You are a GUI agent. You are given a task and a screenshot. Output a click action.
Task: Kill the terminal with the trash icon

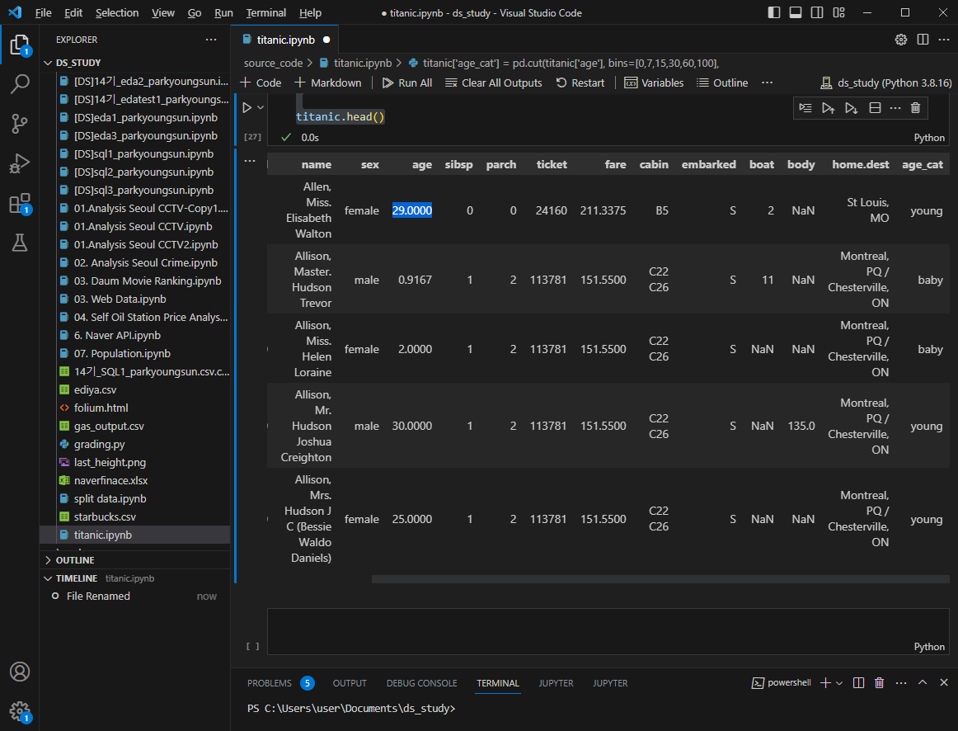(879, 682)
